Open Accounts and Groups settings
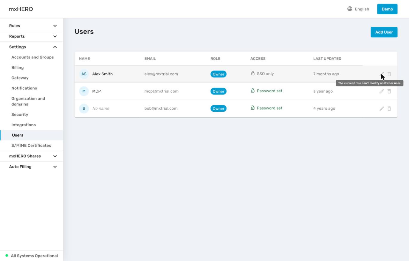This screenshot has height=261, width=409. pos(32,57)
